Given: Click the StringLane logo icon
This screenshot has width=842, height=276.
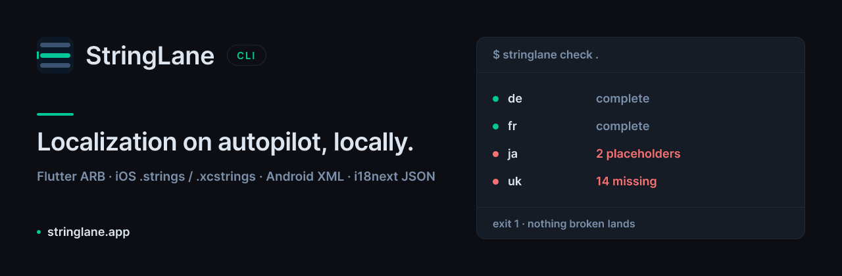Looking at the screenshot, I should pos(55,55).
